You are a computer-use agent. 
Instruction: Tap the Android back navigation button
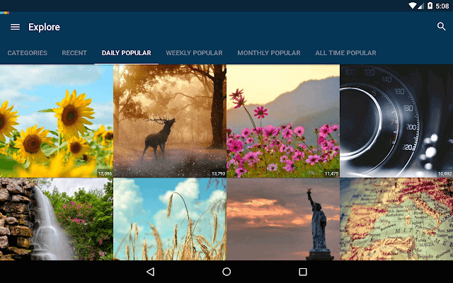[x=151, y=272]
